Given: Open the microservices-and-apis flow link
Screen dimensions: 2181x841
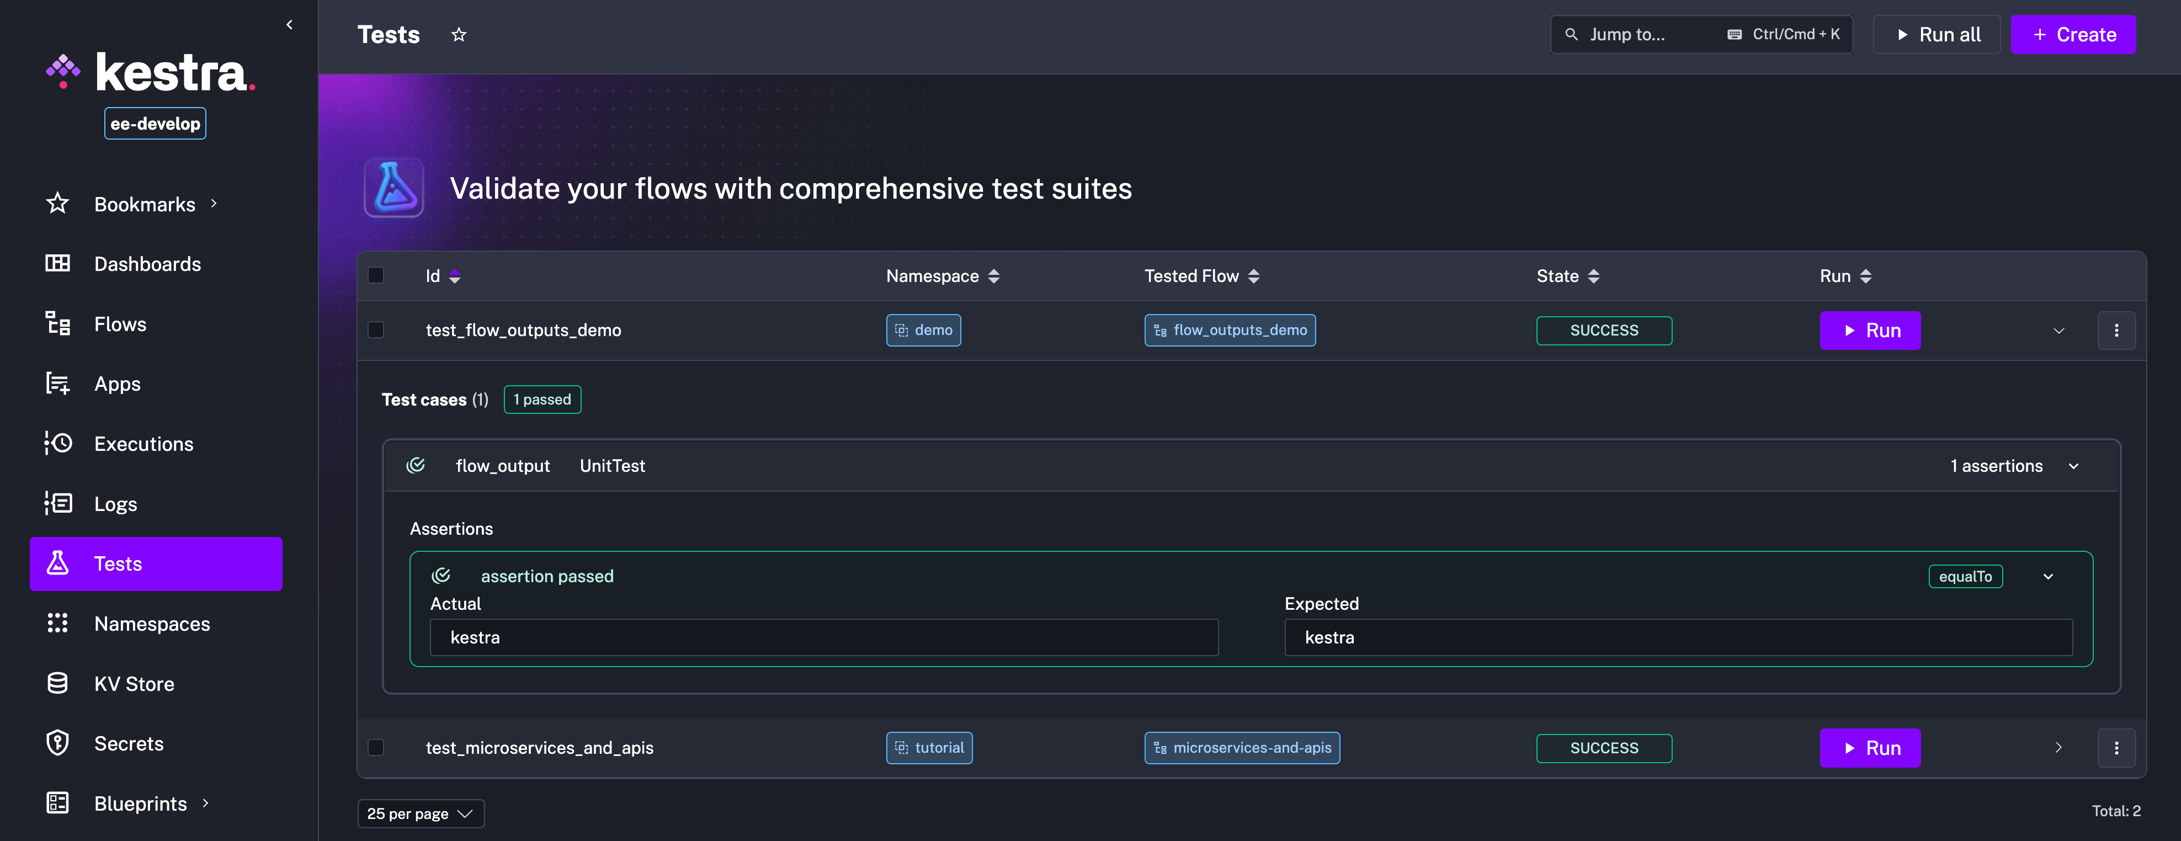Looking at the screenshot, I should click(x=1242, y=748).
